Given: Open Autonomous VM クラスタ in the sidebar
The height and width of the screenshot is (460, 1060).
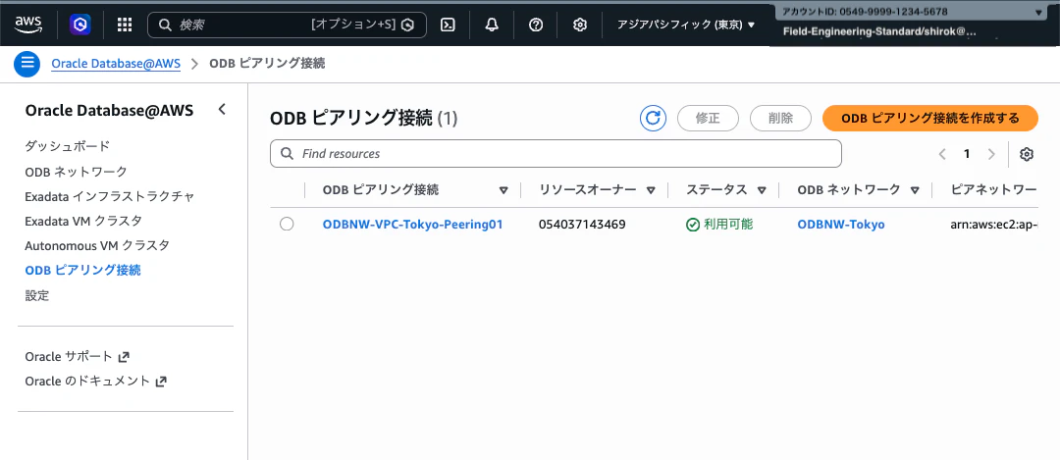Looking at the screenshot, I should coord(96,245).
